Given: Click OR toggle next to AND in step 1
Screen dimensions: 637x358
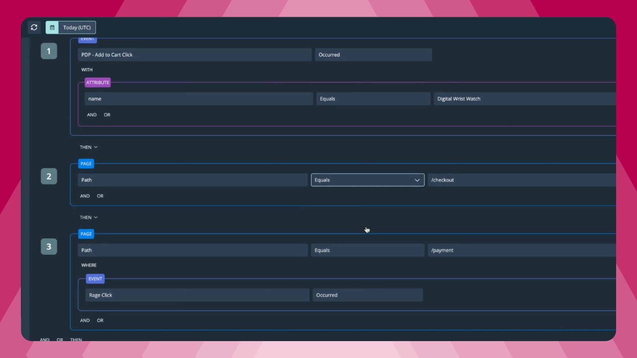Looking at the screenshot, I should pyautogui.click(x=107, y=114).
